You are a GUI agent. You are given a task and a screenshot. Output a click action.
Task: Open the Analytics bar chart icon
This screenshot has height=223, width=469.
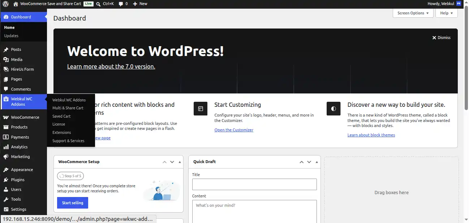6,147
